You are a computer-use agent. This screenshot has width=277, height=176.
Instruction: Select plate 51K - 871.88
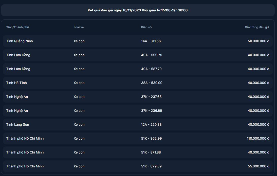[x=151, y=152]
